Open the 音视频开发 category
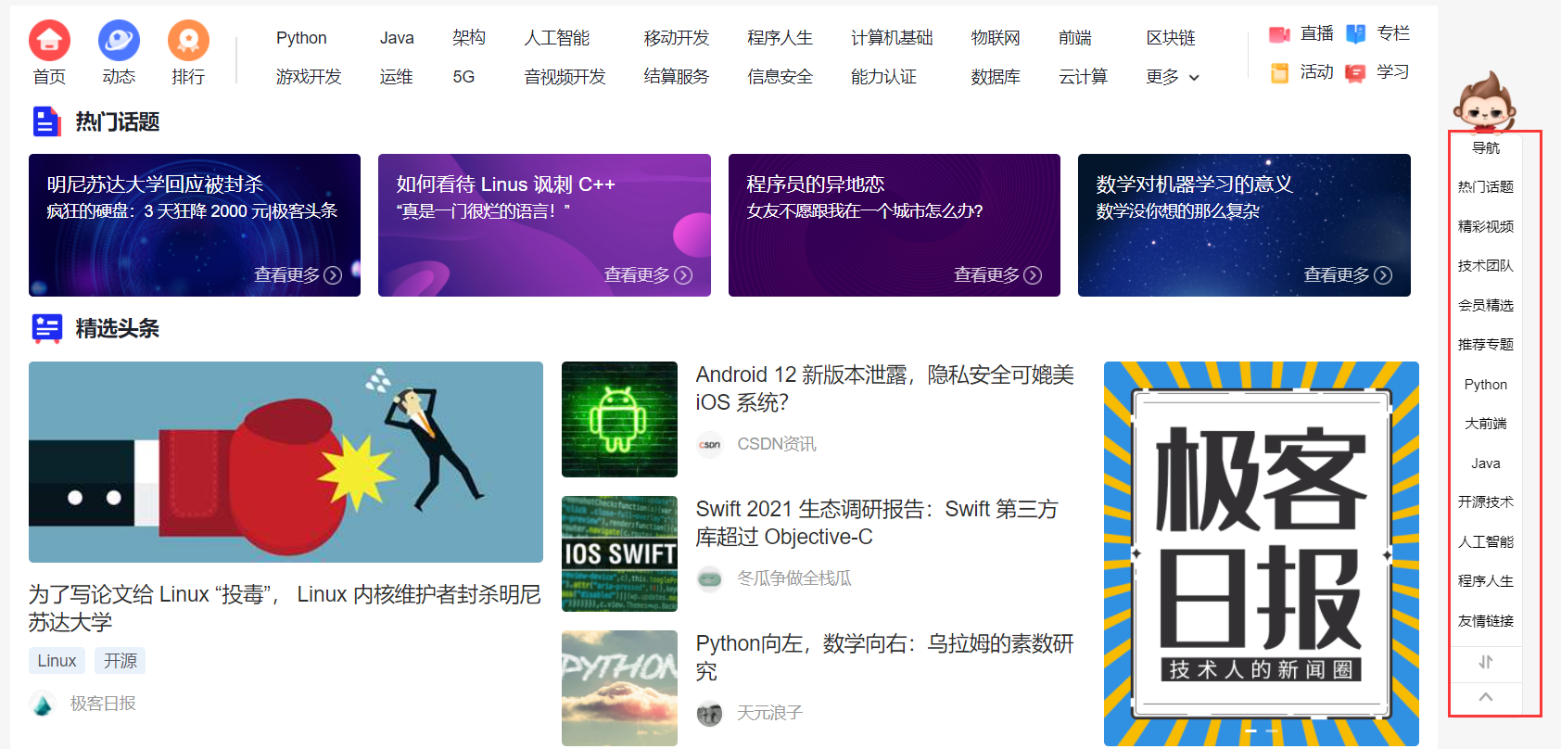Screen dimensions: 1561x749 pyautogui.click(x=565, y=77)
